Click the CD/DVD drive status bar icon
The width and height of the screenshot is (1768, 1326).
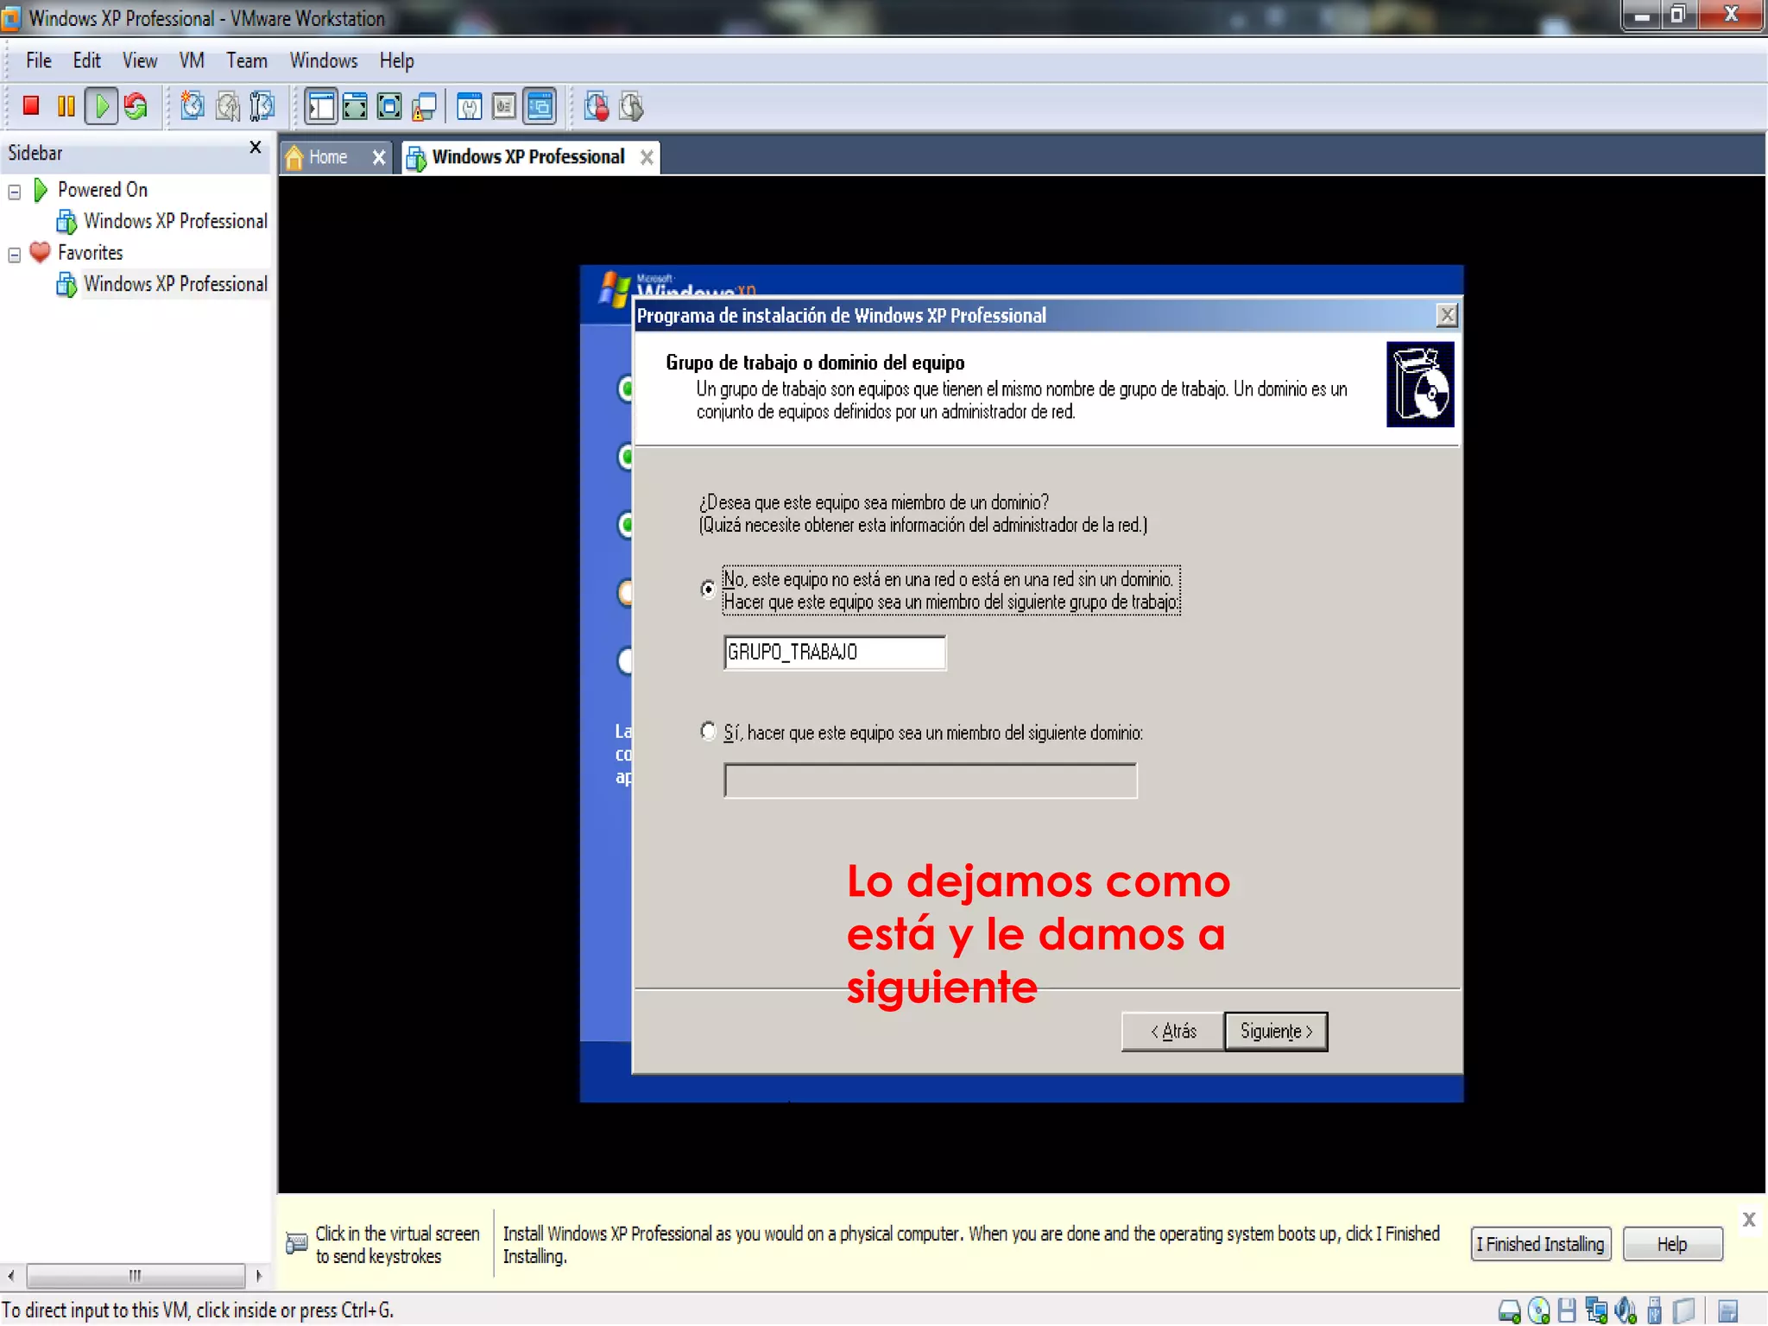[1538, 1310]
